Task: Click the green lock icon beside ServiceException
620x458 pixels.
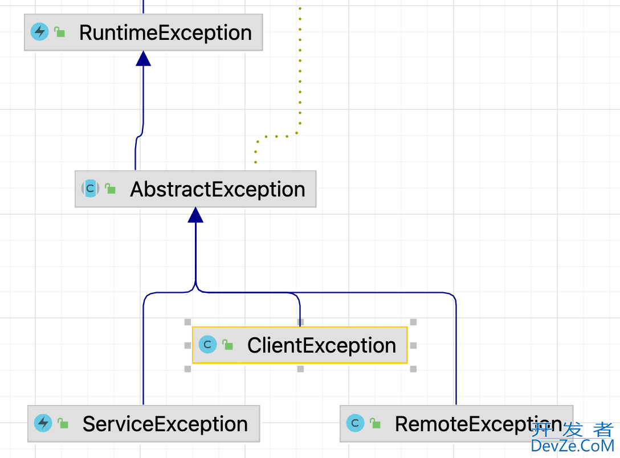Action: pyautogui.click(x=63, y=423)
